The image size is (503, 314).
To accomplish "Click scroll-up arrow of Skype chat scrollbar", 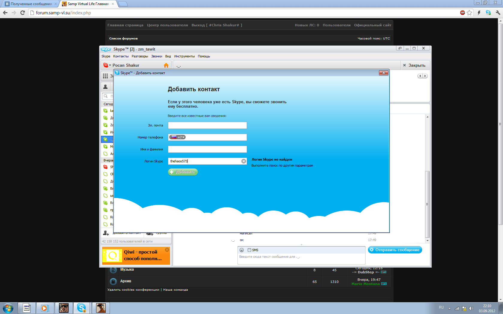I will click(x=428, y=117).
